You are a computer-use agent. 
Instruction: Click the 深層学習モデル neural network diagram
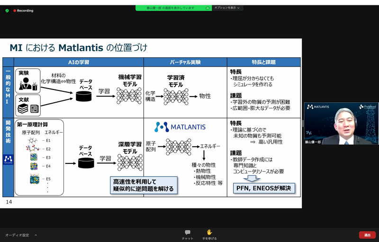(130, 162)
